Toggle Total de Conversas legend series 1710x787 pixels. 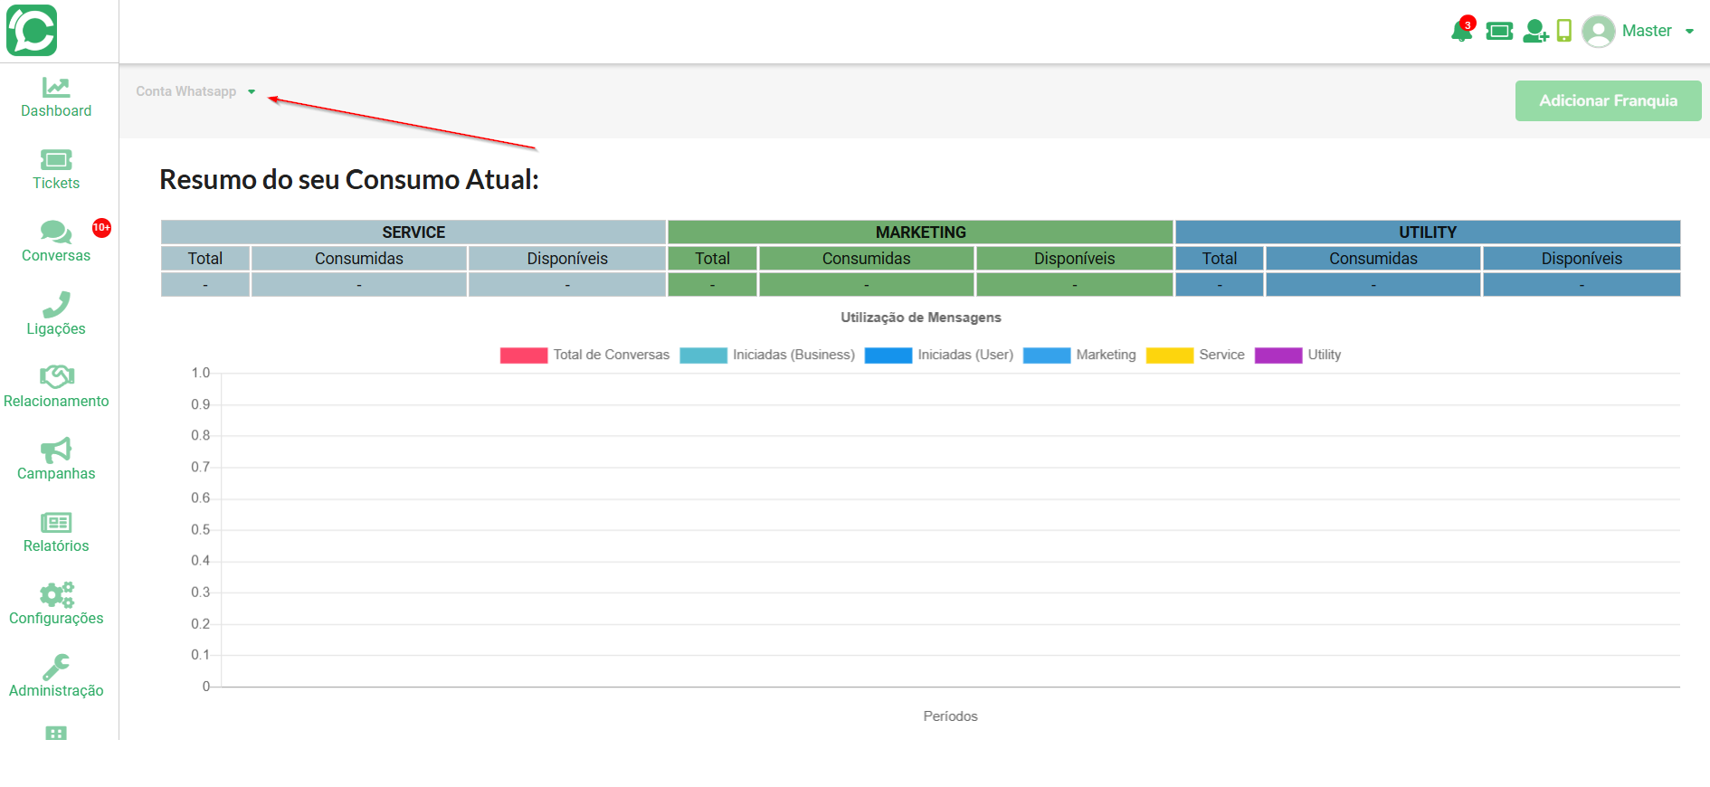pos(584,355)
